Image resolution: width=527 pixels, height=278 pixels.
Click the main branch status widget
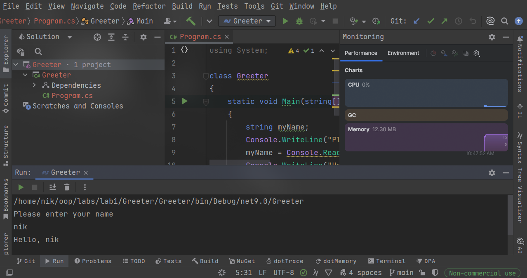[x=401, y=273]
